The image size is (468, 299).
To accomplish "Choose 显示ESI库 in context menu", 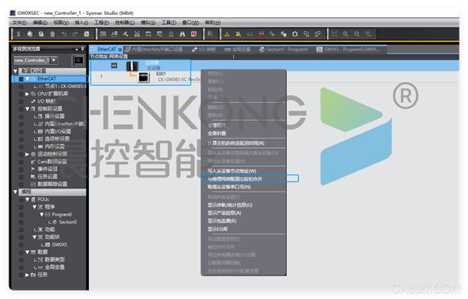I will (x=243, y=230).
